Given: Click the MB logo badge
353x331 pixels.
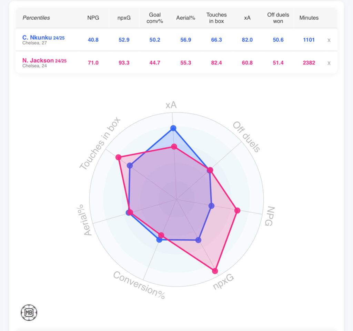Looking at the screenshot, I should 29,313.
